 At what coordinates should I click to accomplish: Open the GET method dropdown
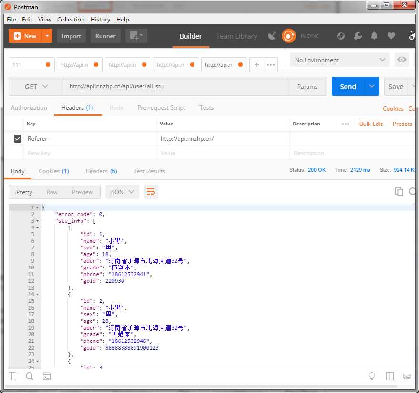[x=36, y=87]
